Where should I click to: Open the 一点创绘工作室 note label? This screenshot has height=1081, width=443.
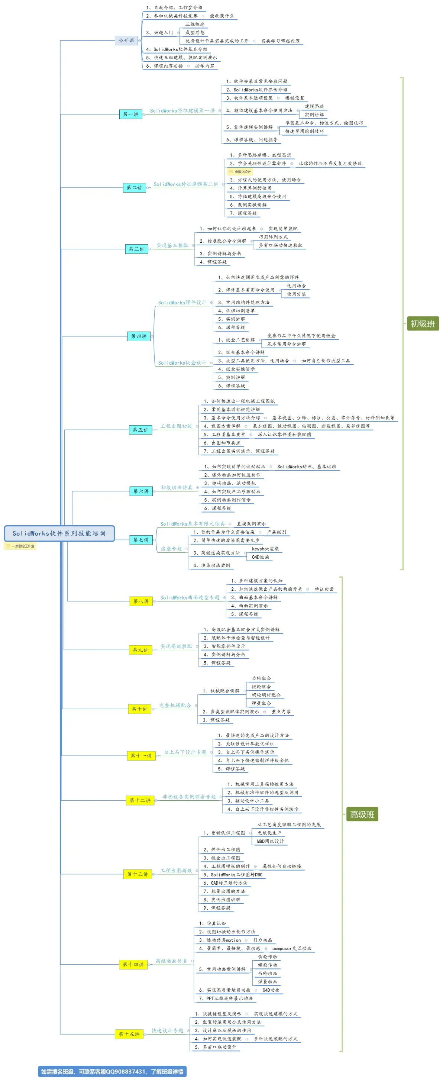tap(20, 546)
